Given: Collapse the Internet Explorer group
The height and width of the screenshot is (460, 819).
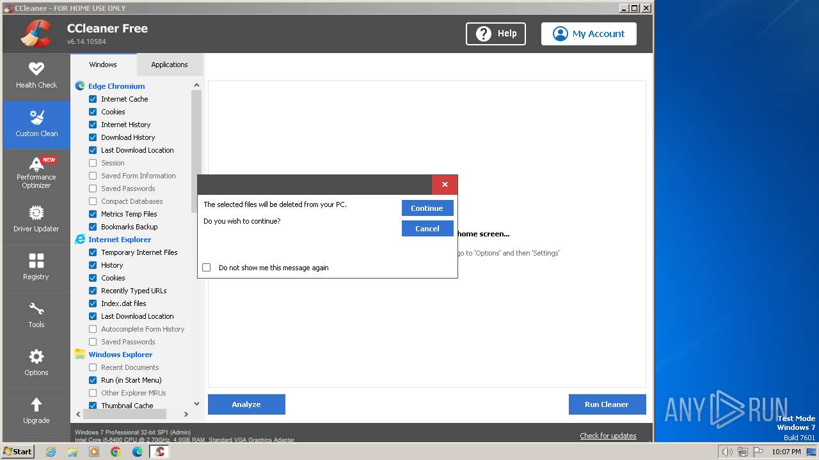Looking at the screenshot, I should (120, 240).
